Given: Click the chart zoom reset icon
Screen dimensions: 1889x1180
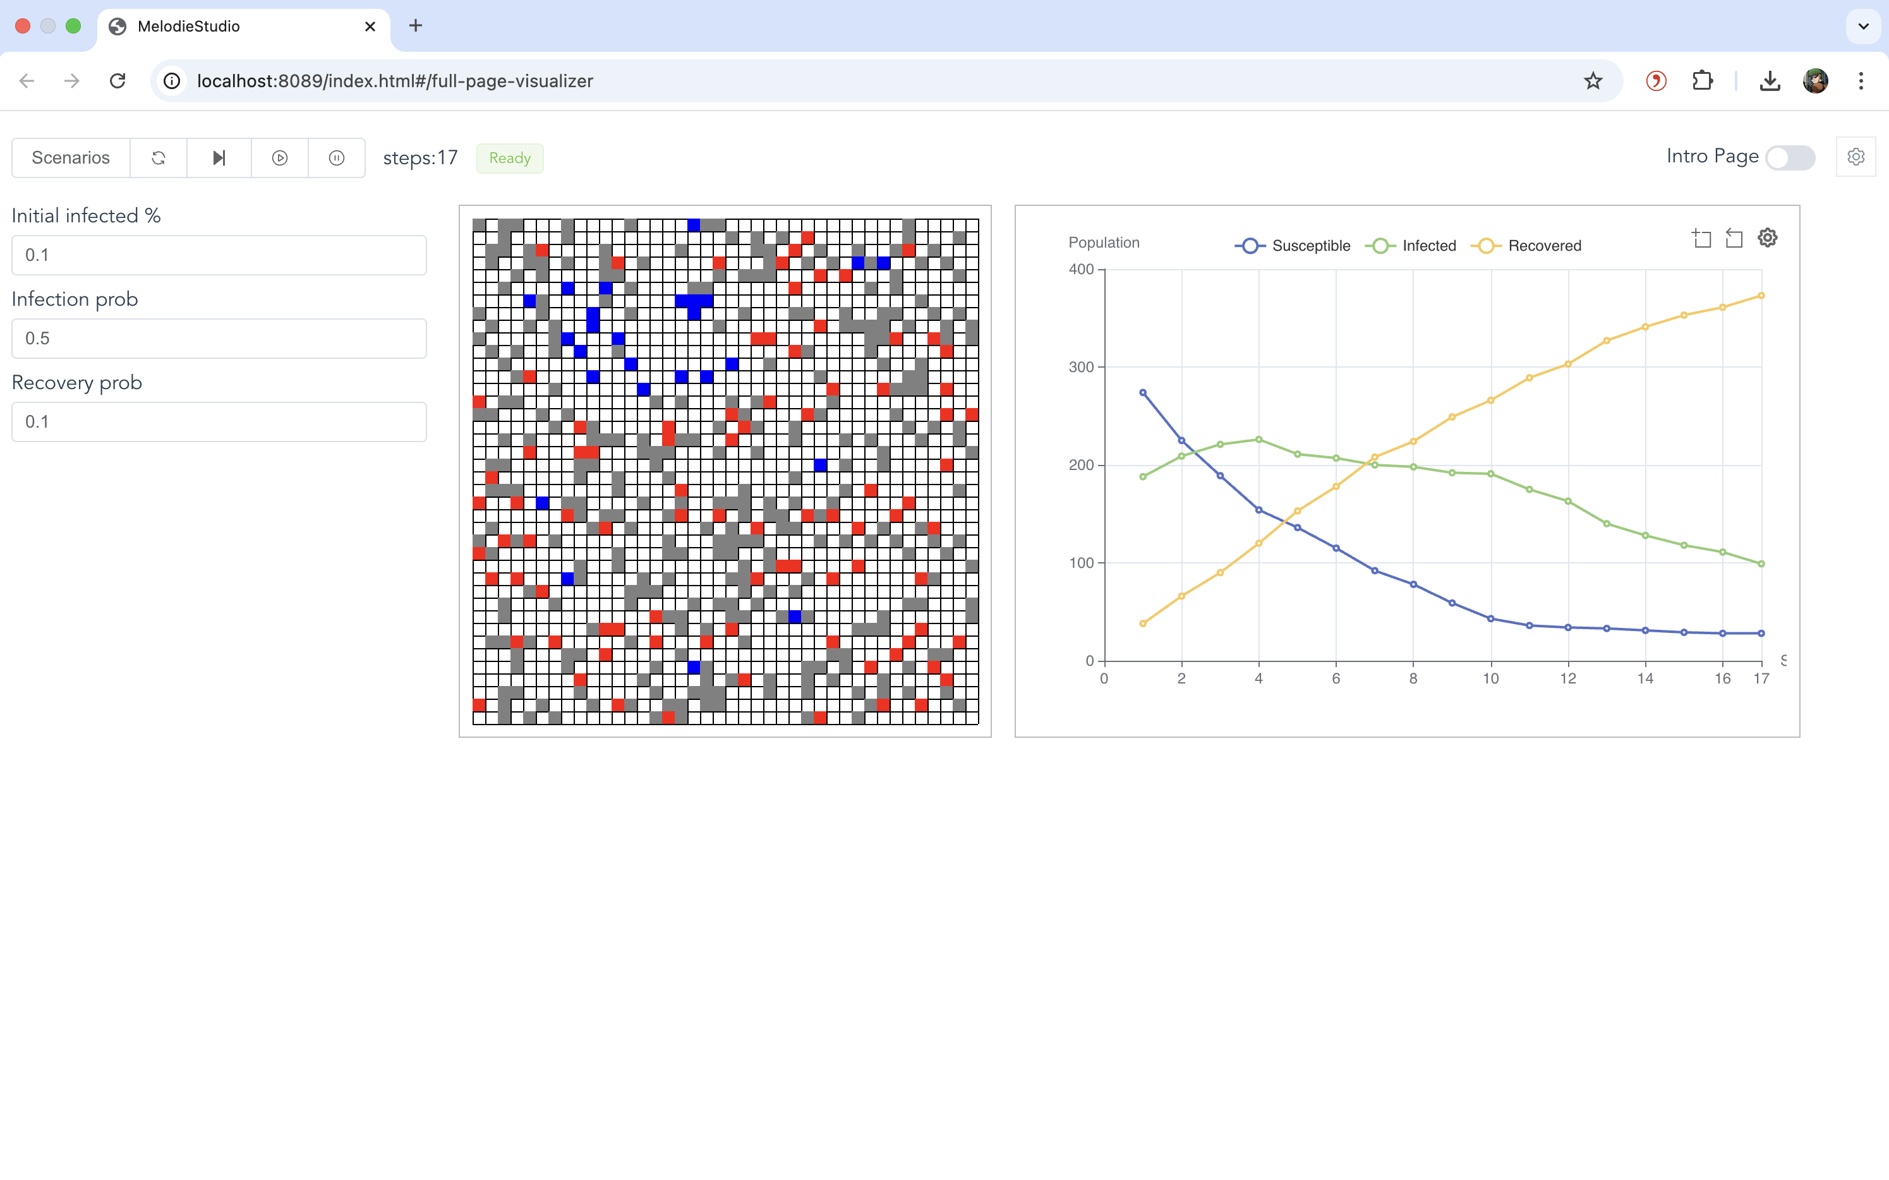Looking at the screenshot, I should coord(1734,238).
